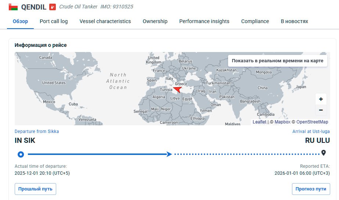Click the red oil cargo hazard icon

(53, 7)
